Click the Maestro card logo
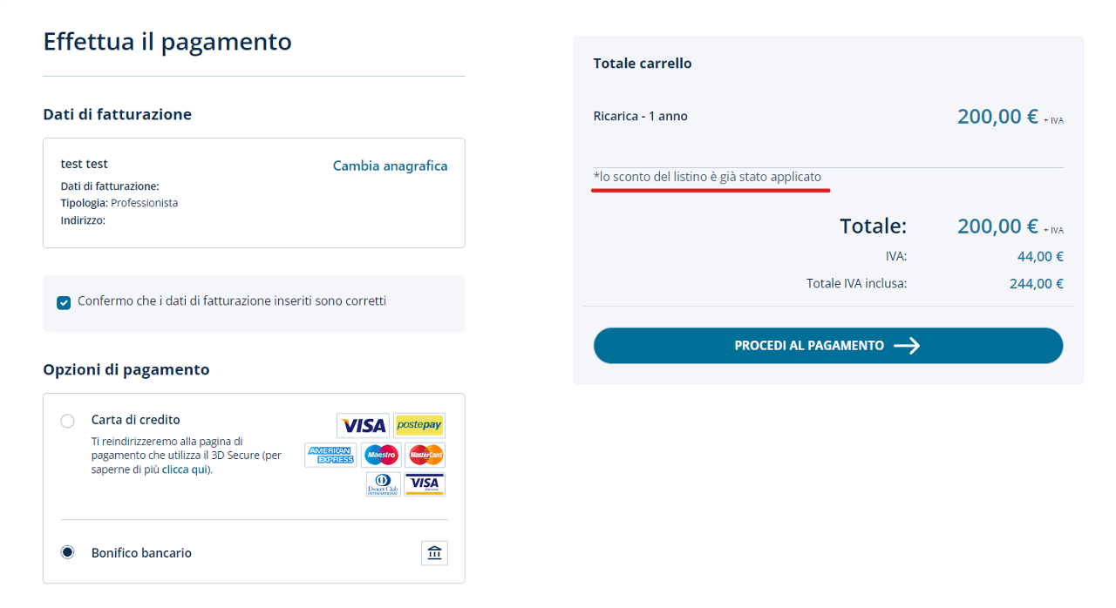Viewport: 1116px width, 608px height. tap(381, 455)
